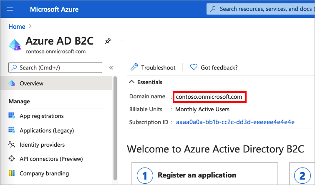This screenshot has height=185, width=315.
Task: Select Overview in the sidebar
Action: [31, 83]
